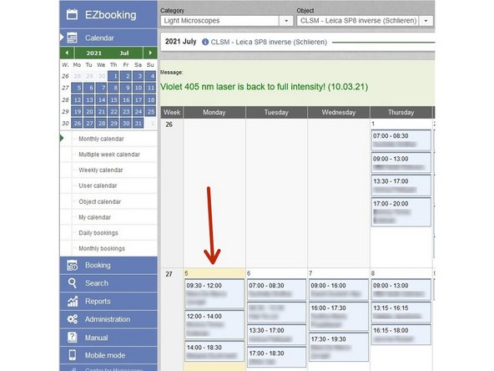Screen dimensions: 494x371
Task: Click the 2021 year label in mini calendar
Action: point(94,53)
